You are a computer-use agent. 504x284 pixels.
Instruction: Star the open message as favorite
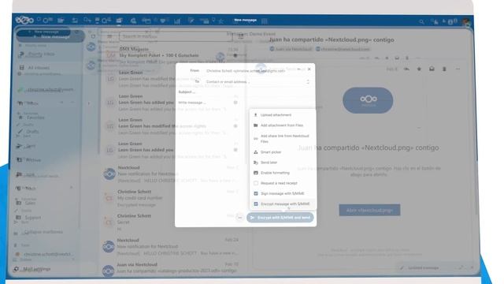pyautogui.click(x=419, y=69)
